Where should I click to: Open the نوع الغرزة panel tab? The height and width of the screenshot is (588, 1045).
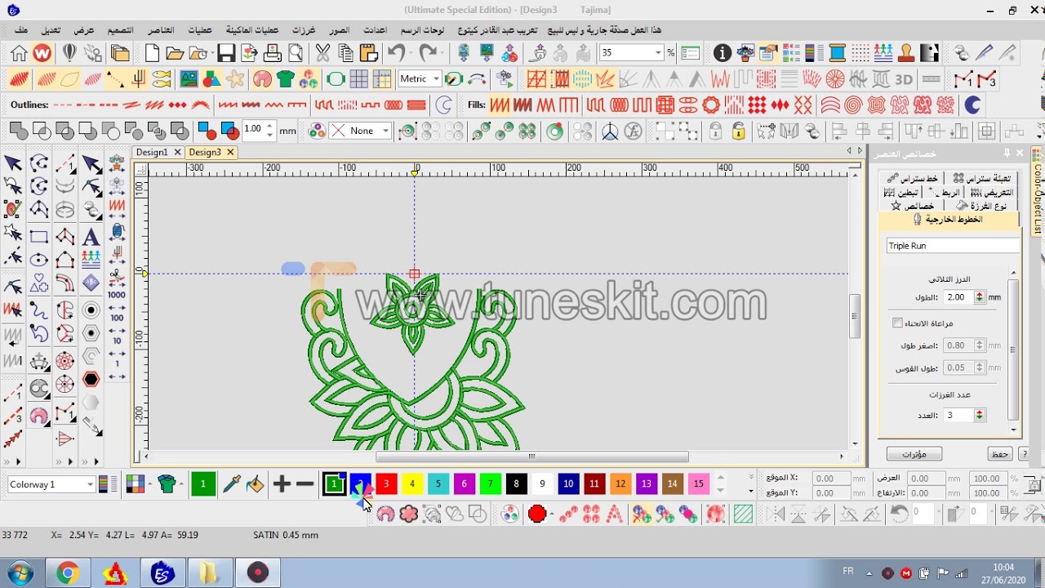[981, 206]
